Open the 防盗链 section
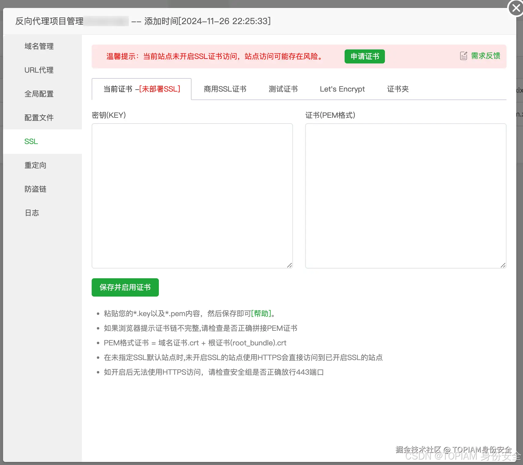Viewport: 523px width, 465px height. 35,189
